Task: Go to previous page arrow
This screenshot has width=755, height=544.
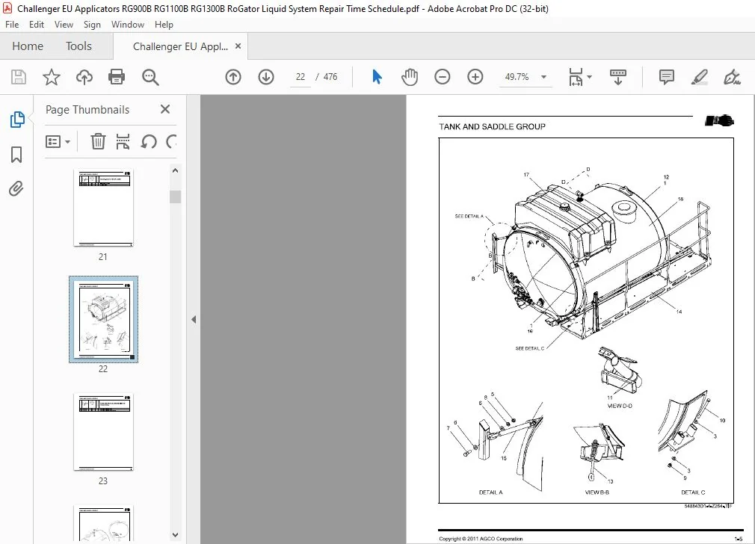Action: point(233,77)
